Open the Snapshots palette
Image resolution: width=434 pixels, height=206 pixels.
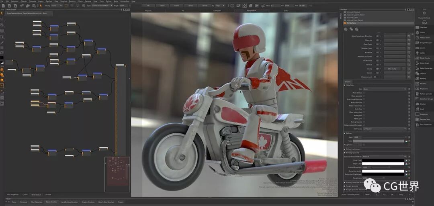[421, 114]
